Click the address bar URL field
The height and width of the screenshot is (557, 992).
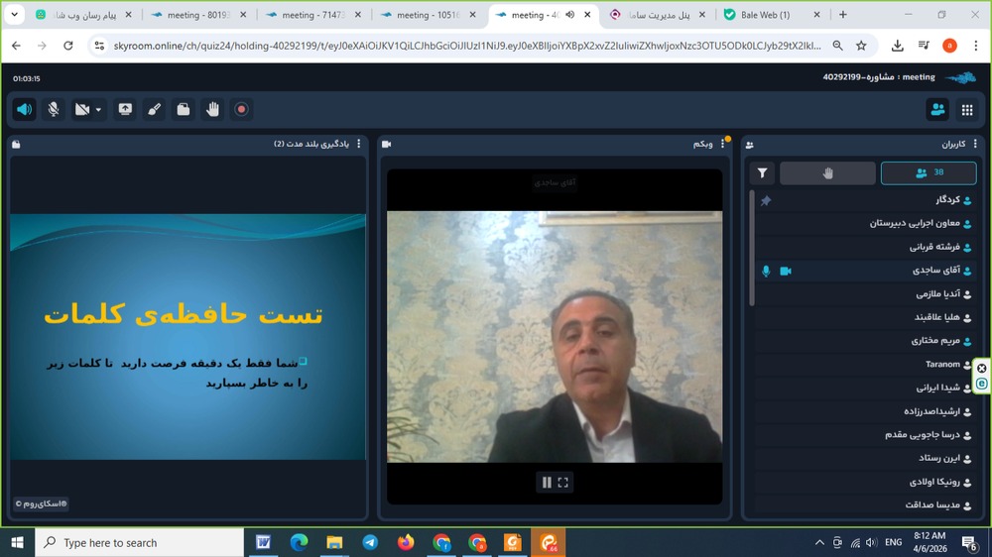pos(467,46)
